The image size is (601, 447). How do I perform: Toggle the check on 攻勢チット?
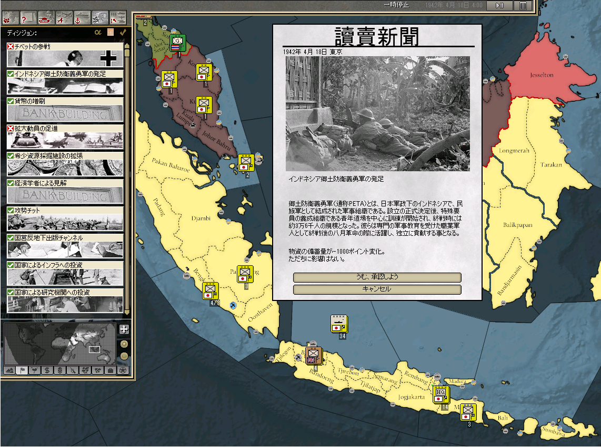click(x=11, y=210)
